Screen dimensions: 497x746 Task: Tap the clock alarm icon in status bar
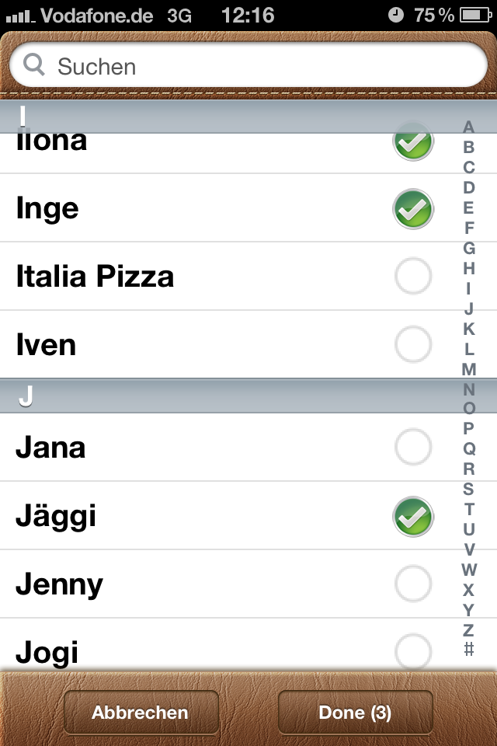tap(396, 16)
